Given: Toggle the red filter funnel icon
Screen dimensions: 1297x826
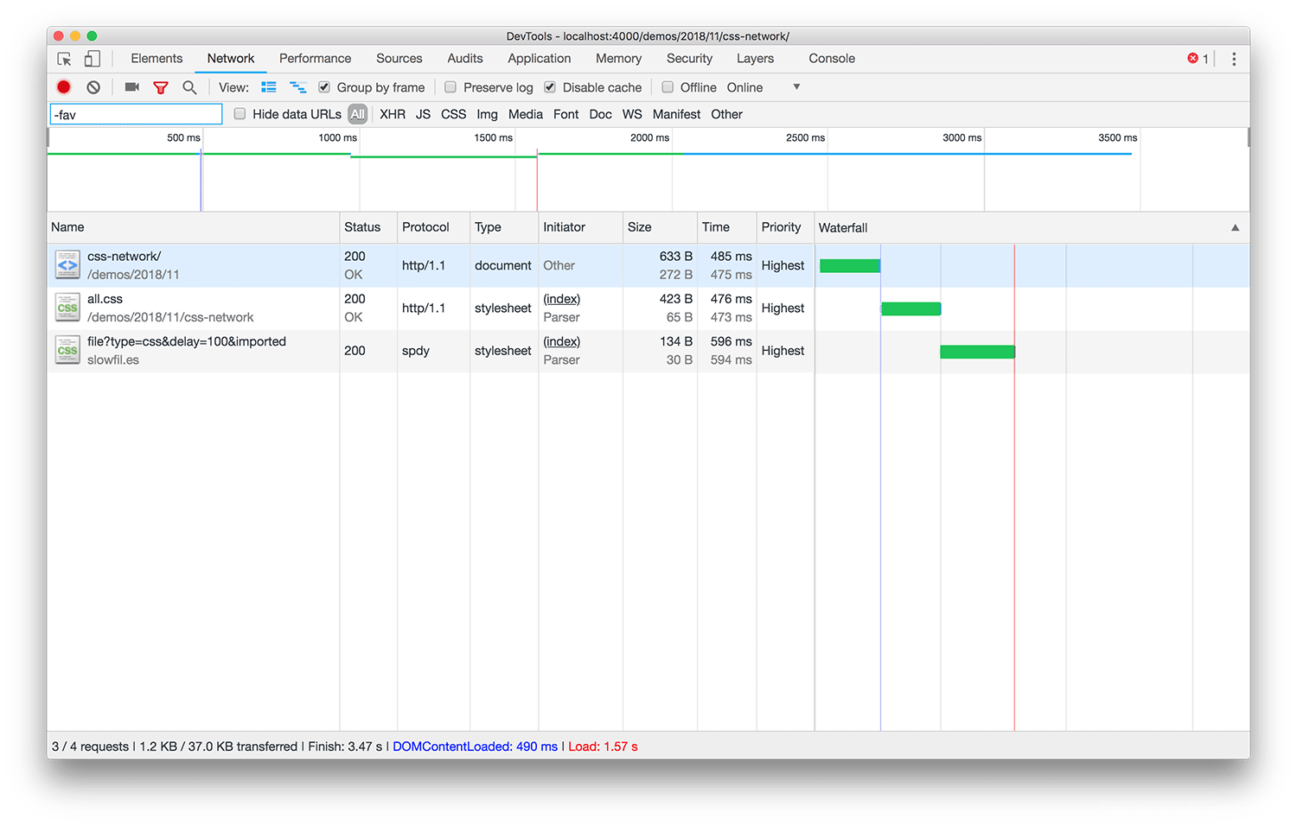Looking at the screenshot, I should [161, 87].
